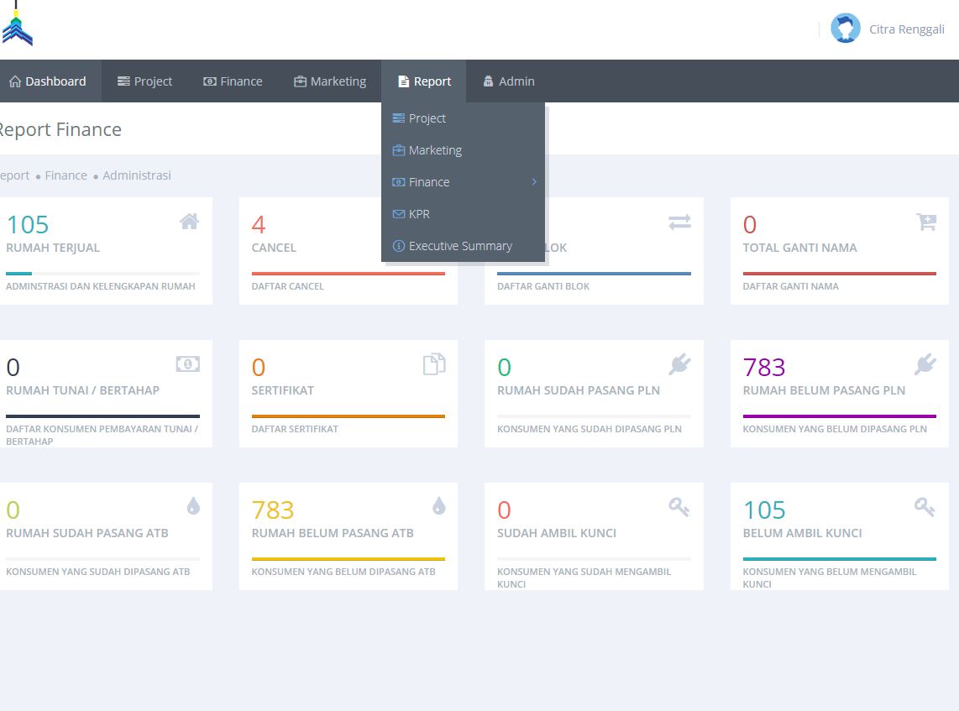Click the cart icon on Total Ganti Nama card

(925, 222)
